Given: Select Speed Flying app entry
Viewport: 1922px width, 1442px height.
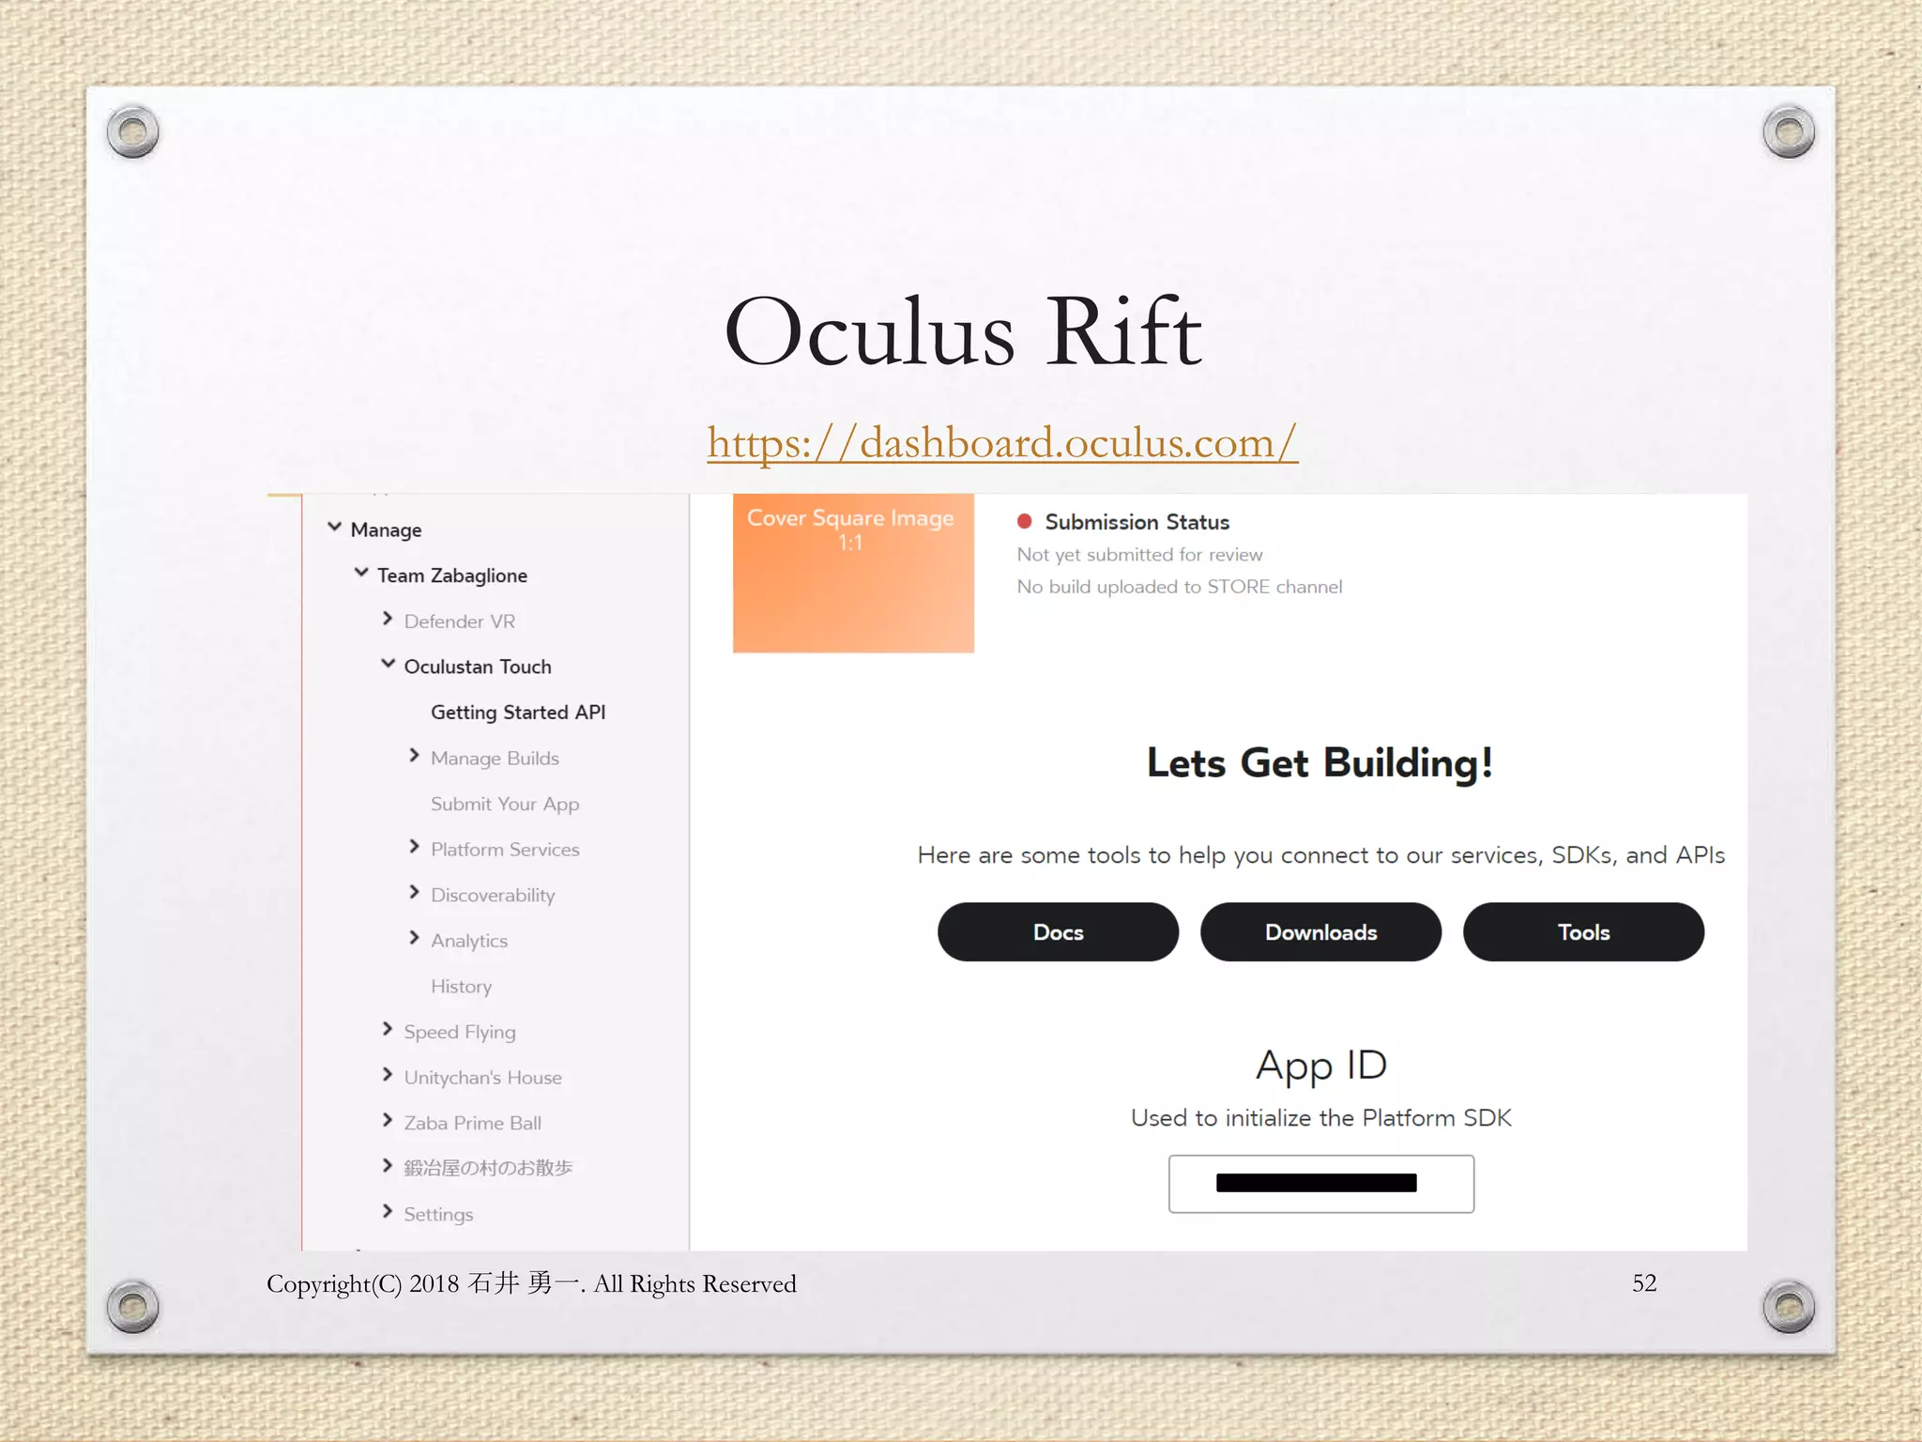Looking at the screenshot, I should coord(459,1033).
